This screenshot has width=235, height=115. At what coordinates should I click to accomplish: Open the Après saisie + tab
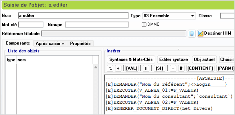pyautogui.click(x=50, y=44)
